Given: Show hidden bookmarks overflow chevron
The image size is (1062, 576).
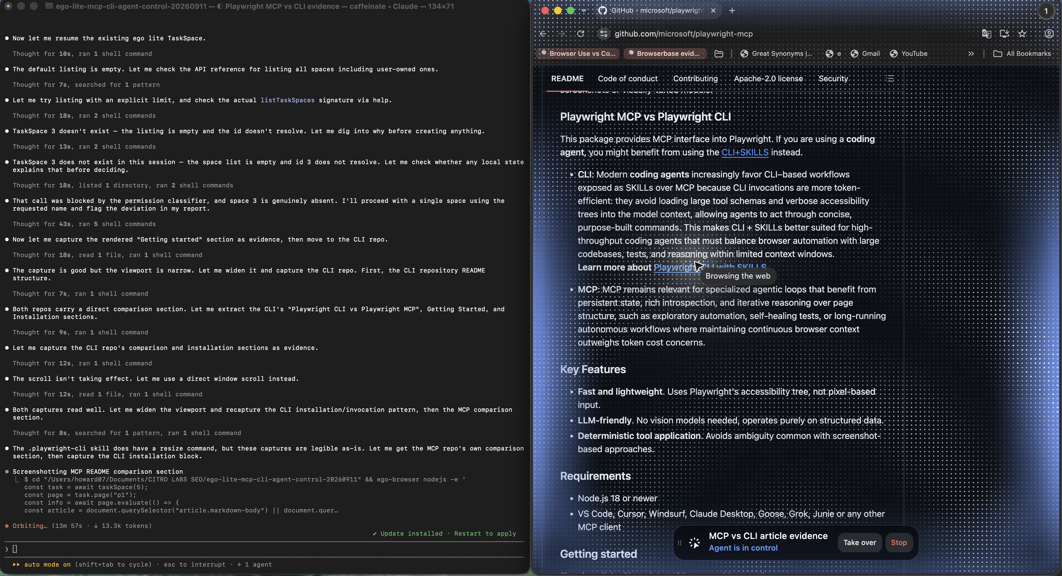Looking at the screenshot, I should (971, 54).
